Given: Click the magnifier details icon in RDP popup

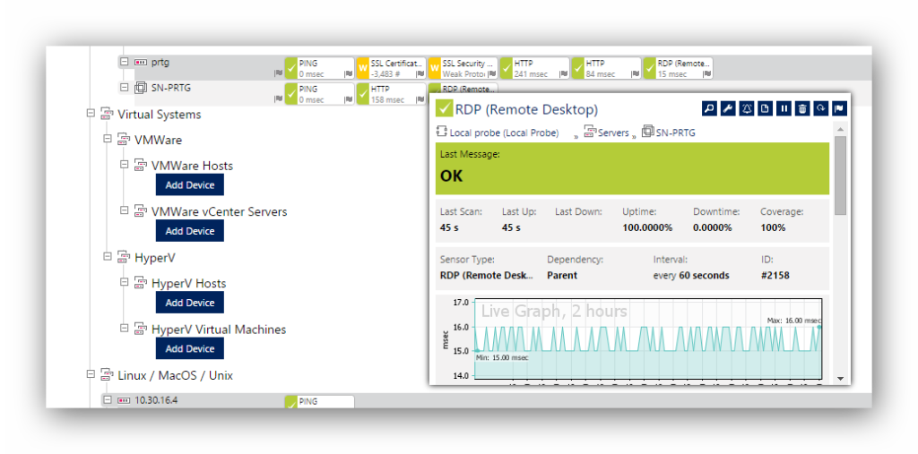Looking at the screenshot, I should click(709, 109).
